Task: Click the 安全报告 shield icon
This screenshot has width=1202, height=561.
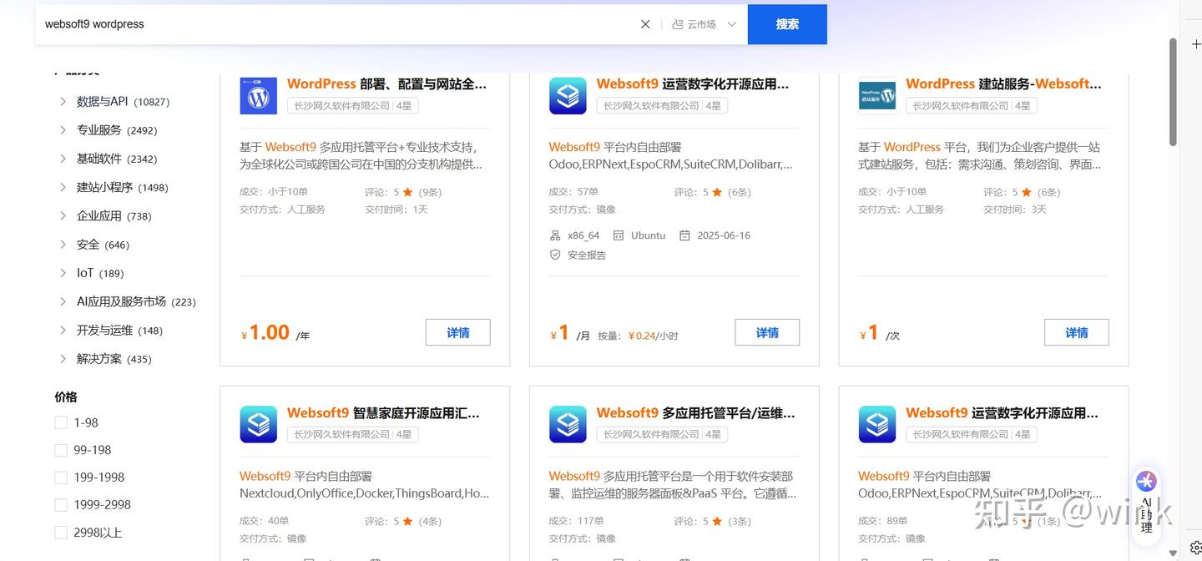Action: point(555,255)
